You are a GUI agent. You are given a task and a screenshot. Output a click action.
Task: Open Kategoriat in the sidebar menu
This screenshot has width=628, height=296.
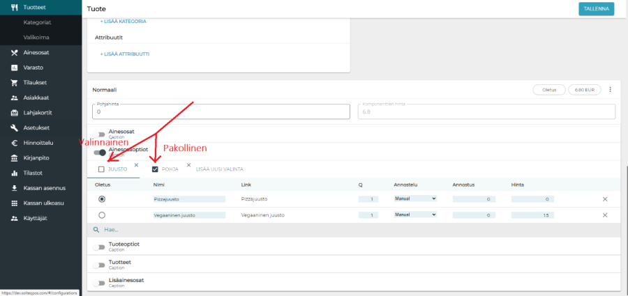pos(38,22)
